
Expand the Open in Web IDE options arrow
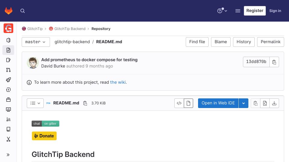[x=244, y=103]
